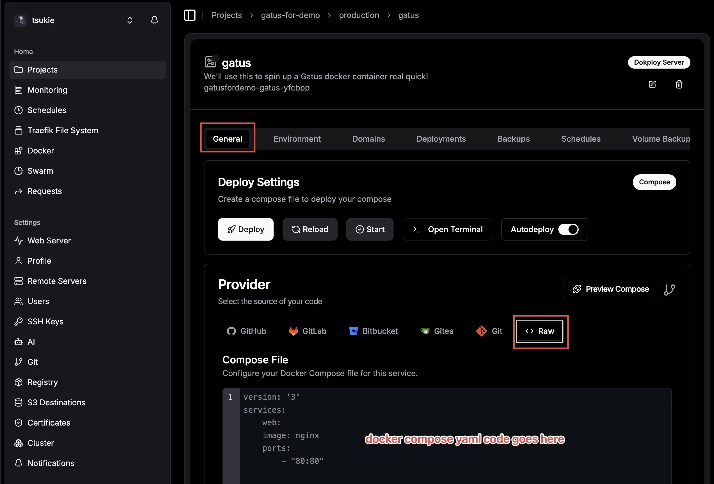Image resolution: width=714 pixels, height=484 pixels.
Task: Select the GitHub provider
Action: click(x=246, y=331)
